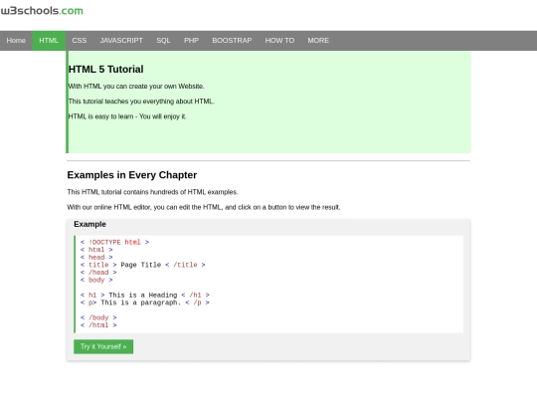Navigate to the PHP section
The height and width of the screenshot is (403, 537).
pyautogui.click(x=191, y=41)
